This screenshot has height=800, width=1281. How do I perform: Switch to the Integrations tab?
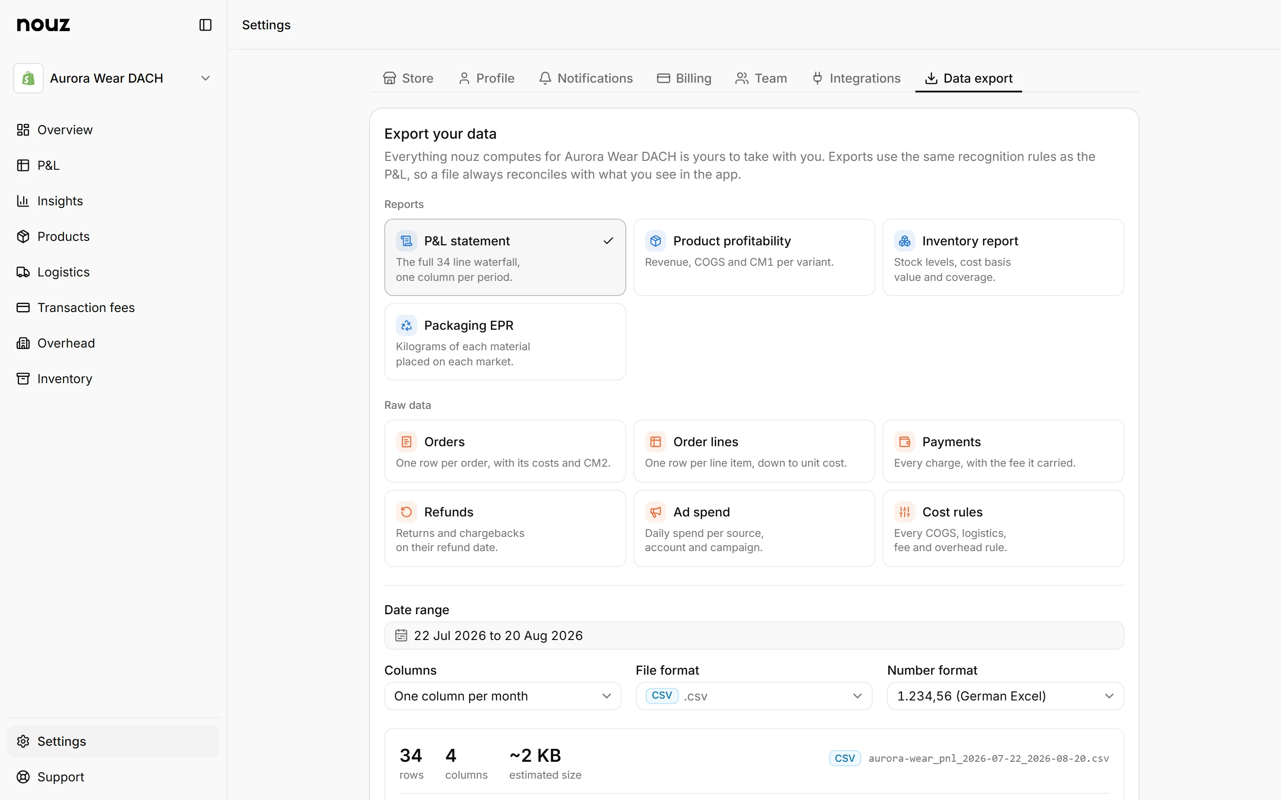(857, 78)
